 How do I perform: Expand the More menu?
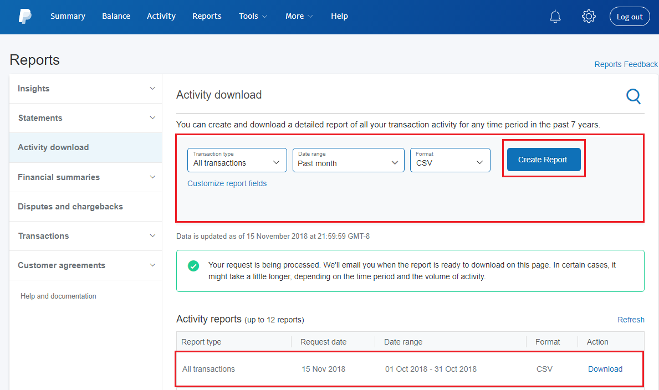pyautogui.click(x=299, y=16)
